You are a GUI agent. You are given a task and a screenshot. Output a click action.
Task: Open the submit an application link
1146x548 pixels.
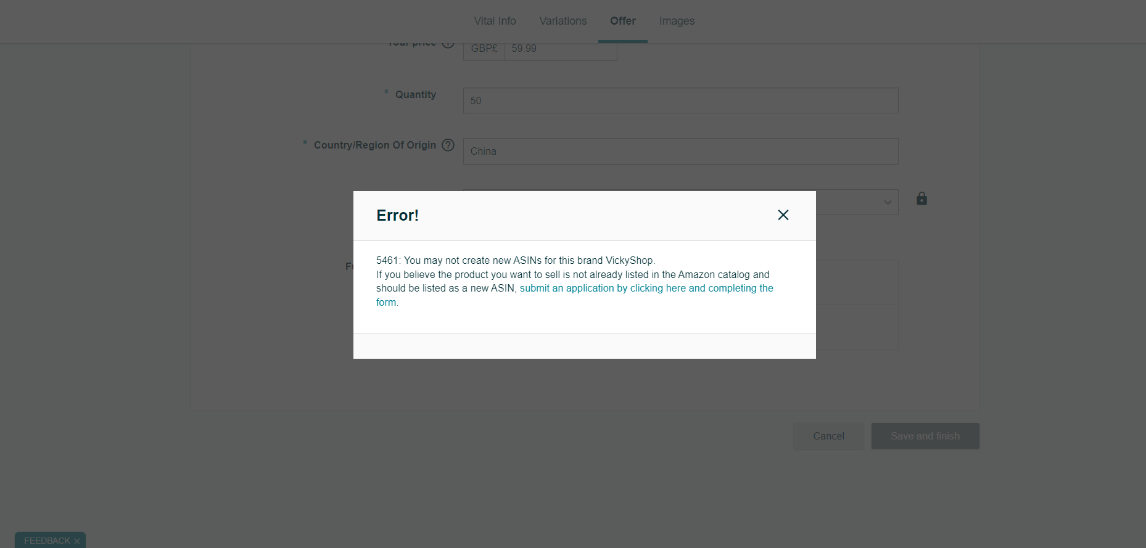(646, 288)
